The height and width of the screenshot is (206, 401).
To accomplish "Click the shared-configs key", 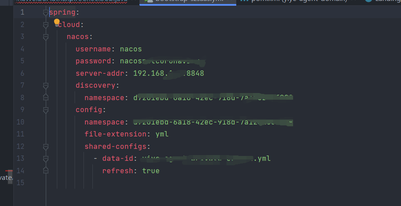I will pyautogui.click(x=115, y=146).
